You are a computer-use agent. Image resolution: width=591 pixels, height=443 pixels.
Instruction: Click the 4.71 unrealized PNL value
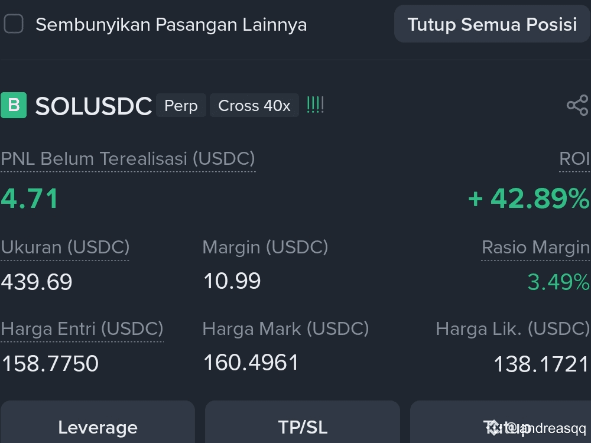pos(30,198)
